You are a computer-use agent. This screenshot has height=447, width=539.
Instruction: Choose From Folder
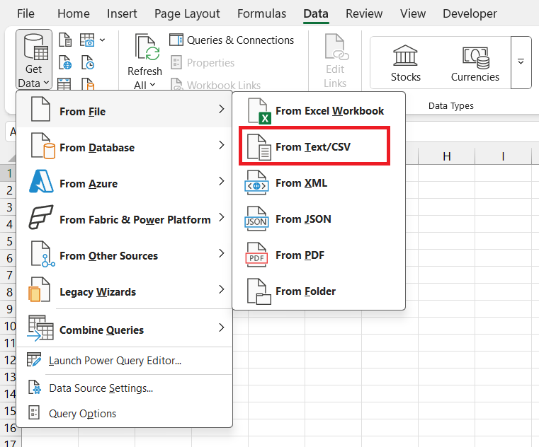[x=319, y=291]
